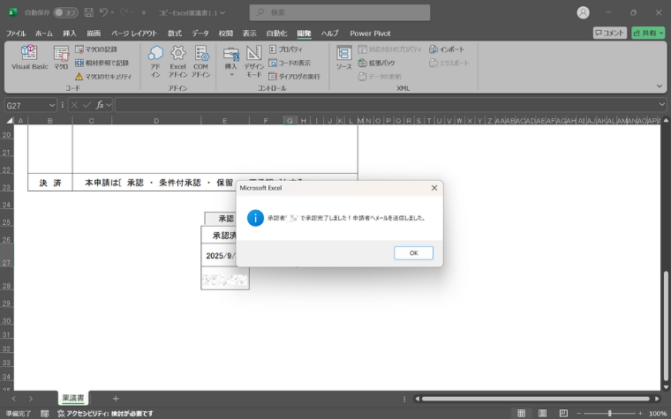
Task: Click OK in the Microsoft Excel dialog
Action: pos(413,253)
